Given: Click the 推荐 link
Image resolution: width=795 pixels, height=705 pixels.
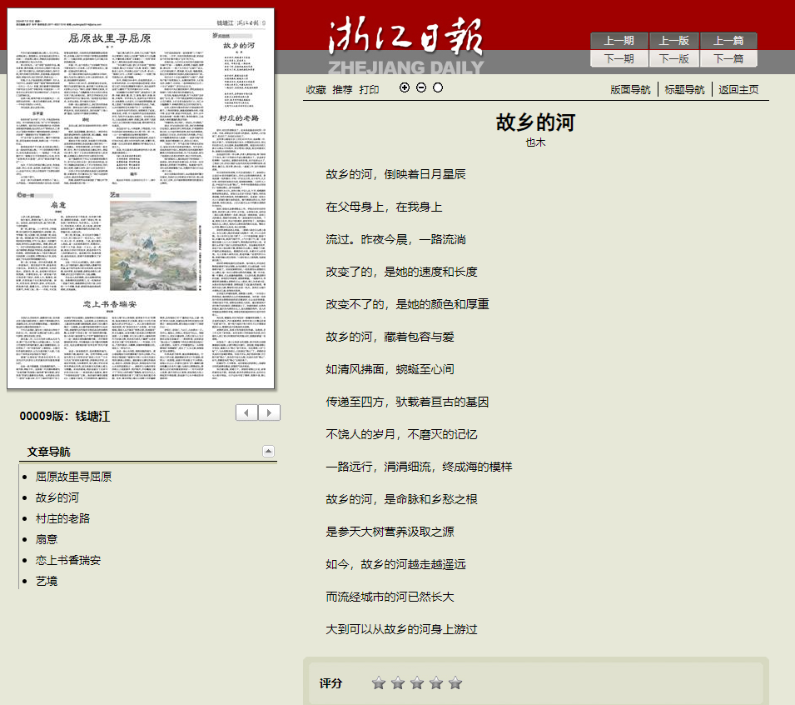Looking at the screenshot, I should (x=342, y=90).
